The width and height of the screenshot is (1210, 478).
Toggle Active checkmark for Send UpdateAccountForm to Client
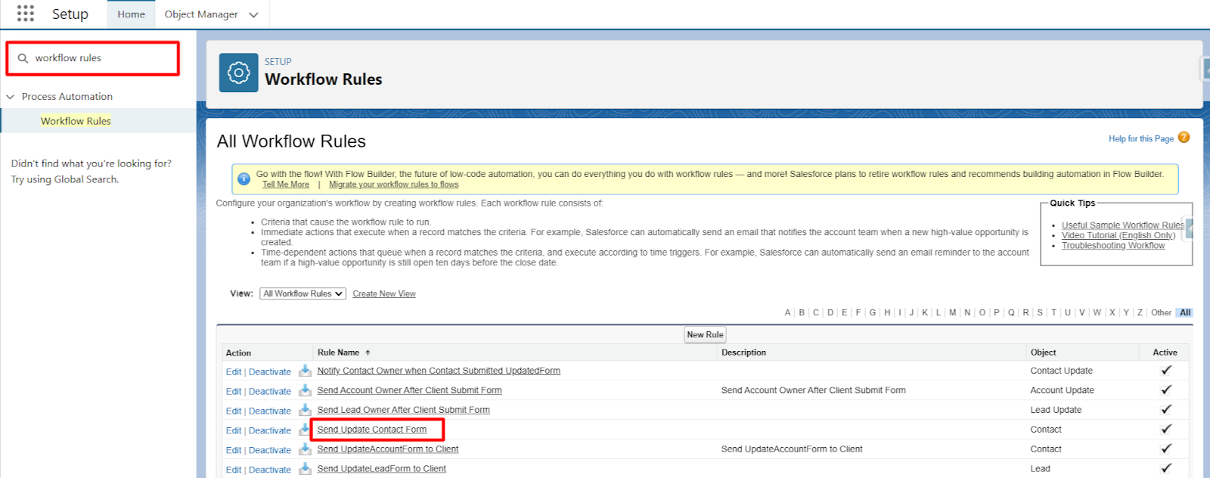pos(1165,449)
